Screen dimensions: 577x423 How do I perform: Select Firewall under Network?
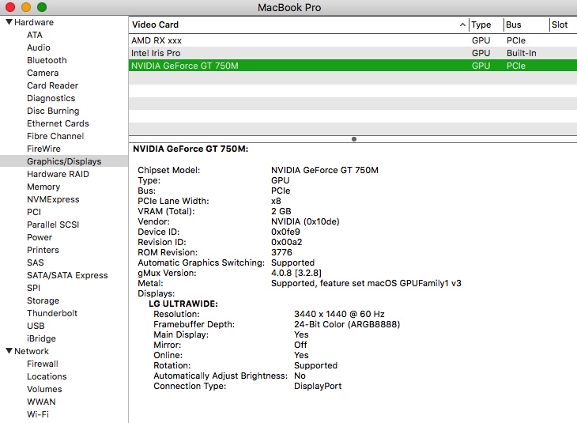(x=43, y=364)
